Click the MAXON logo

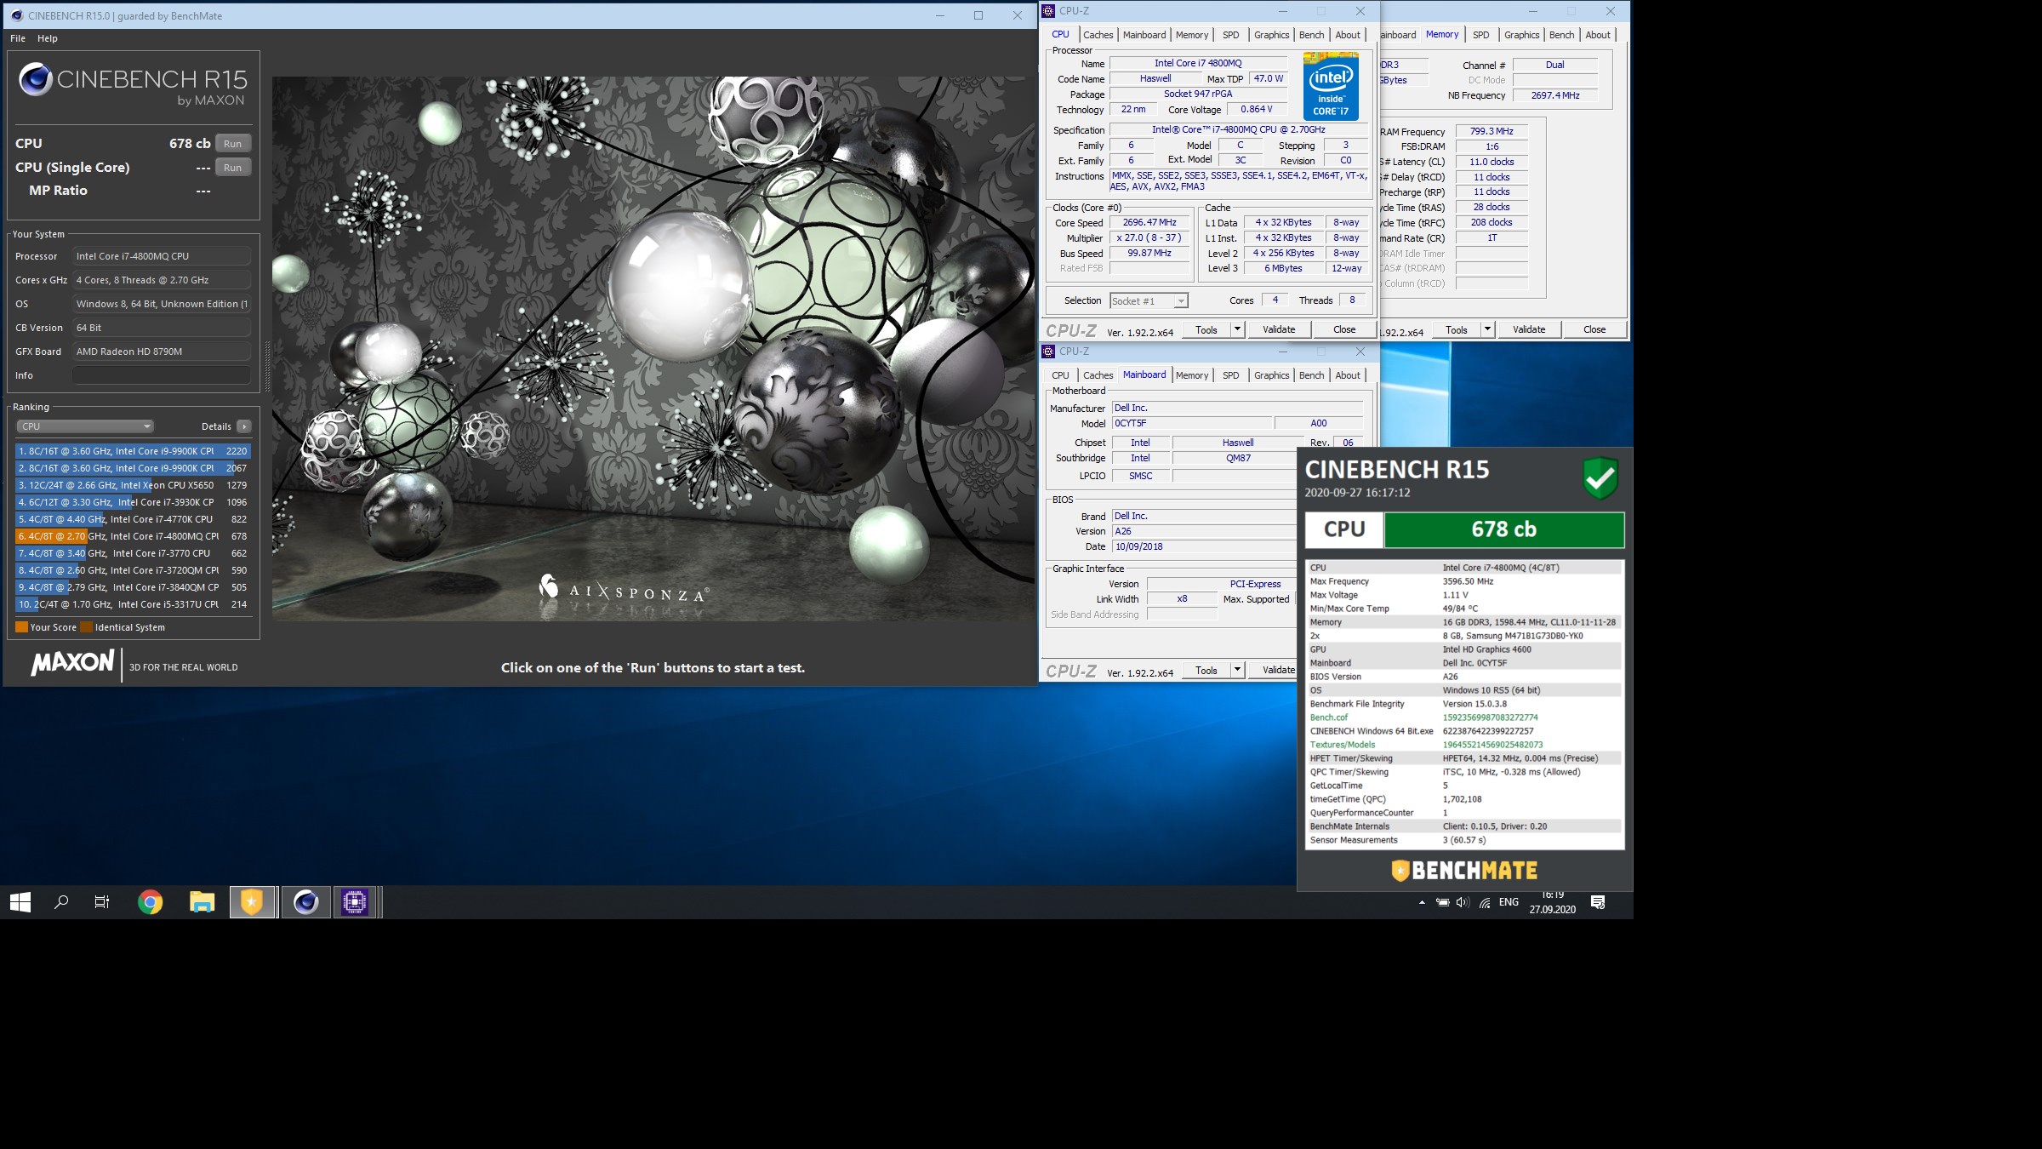coord(72,663)
